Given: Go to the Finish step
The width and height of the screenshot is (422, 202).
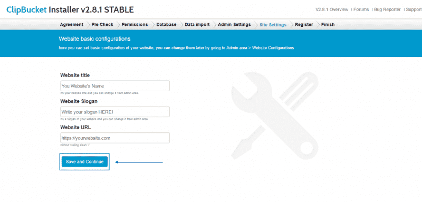Looking at the screenshot, I should coord(328,24).
